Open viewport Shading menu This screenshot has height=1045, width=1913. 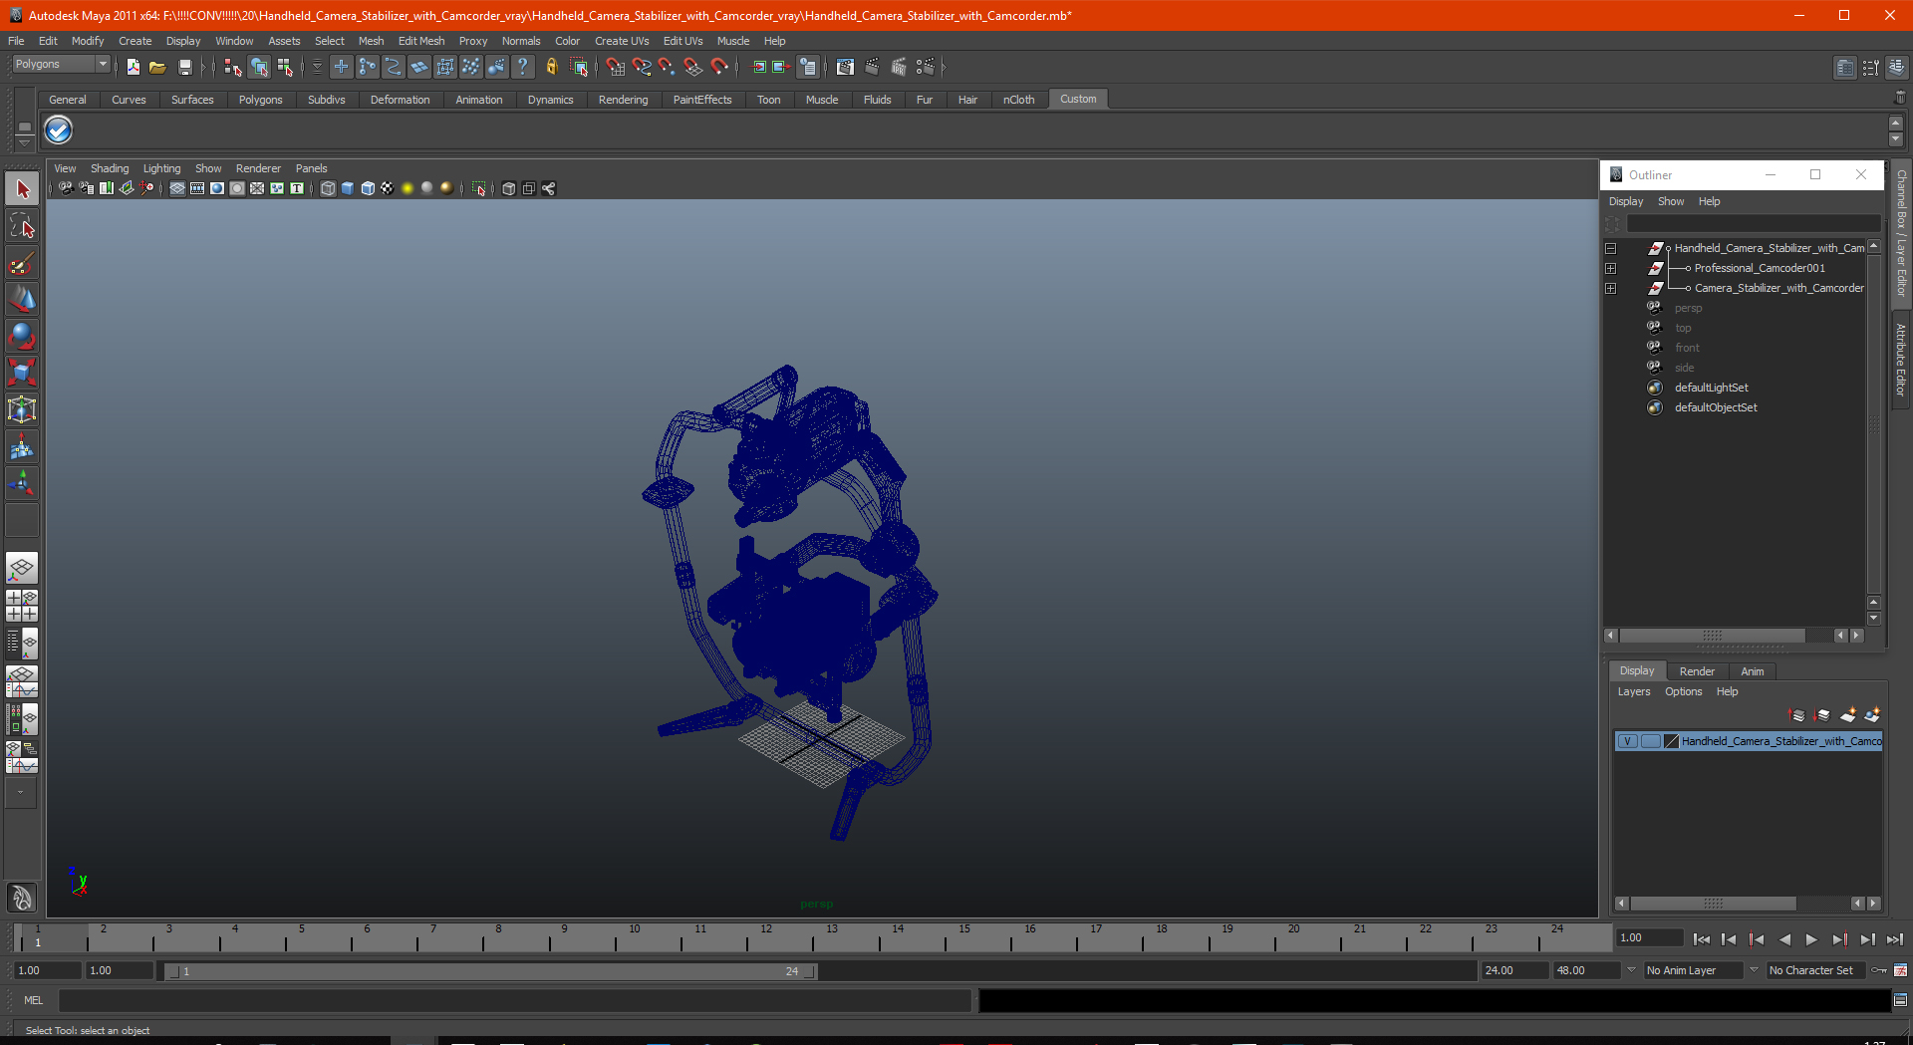point(110,168)
